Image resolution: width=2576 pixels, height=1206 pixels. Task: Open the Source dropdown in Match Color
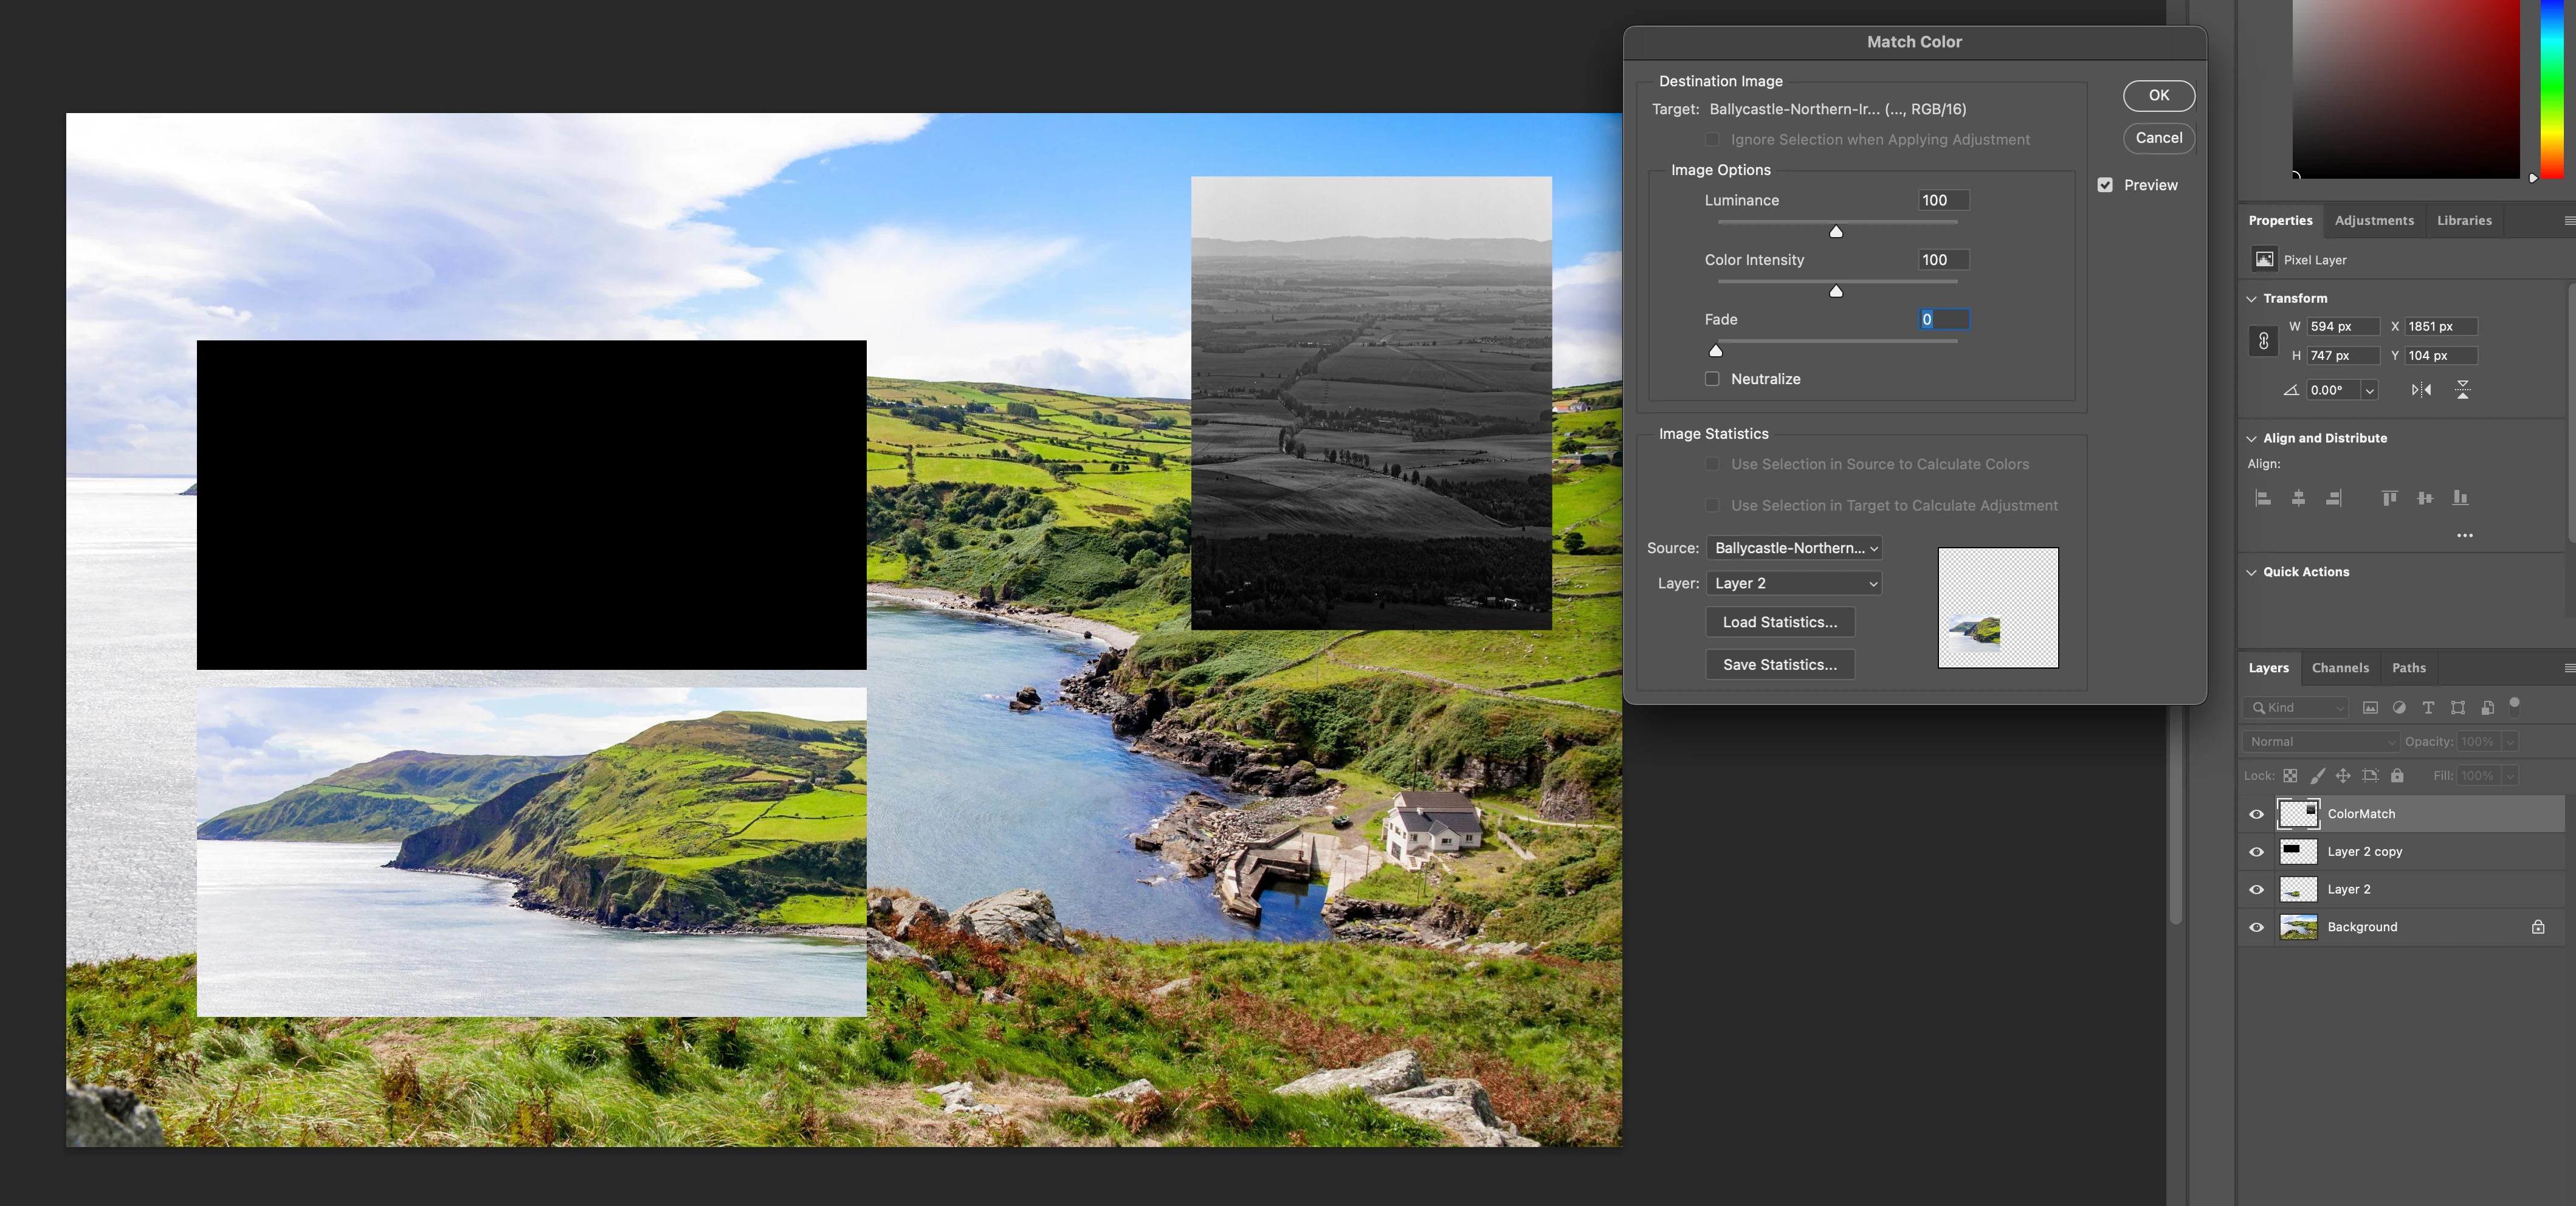(1794, 548)
